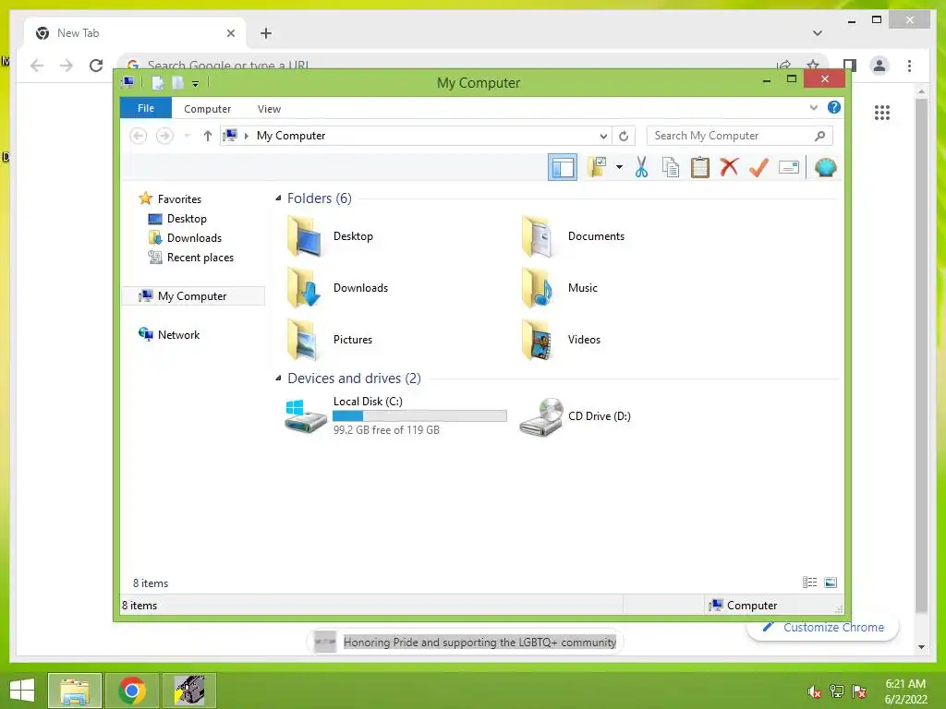
Task: Toggle Chrome side panel button
Action: [x=850, y=66]
